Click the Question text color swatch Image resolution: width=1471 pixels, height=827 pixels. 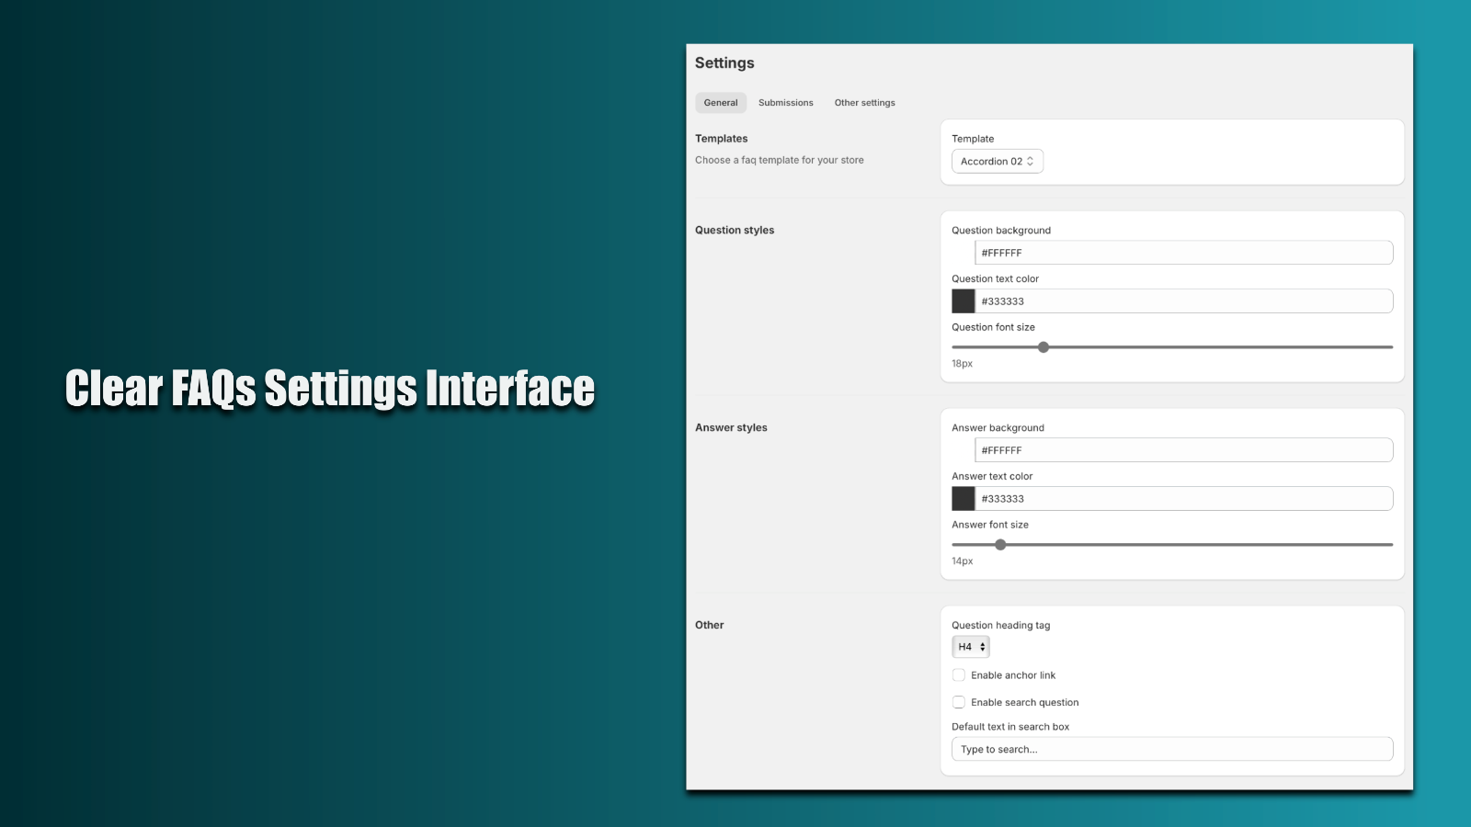point(963,301)
